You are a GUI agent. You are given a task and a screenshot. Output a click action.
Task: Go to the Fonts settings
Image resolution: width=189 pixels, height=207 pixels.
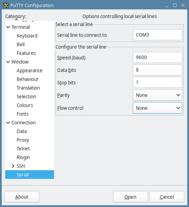23,114
